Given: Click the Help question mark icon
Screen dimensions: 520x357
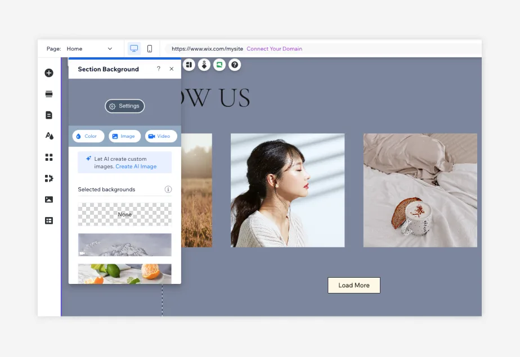Looking at the screenshot, I should click(235, 65).
